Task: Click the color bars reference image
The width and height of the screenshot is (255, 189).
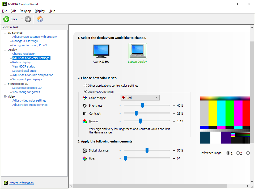Action: [225, 120]
